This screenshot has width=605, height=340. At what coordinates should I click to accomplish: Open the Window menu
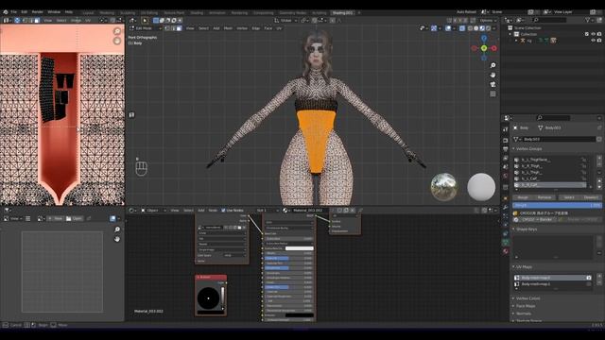54,12
